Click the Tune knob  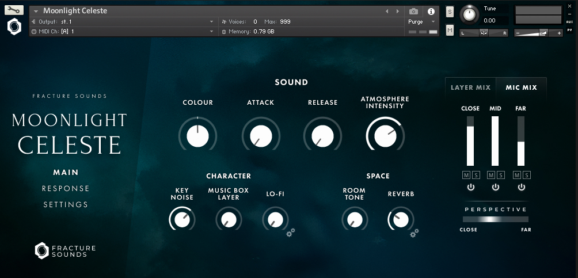coord(469,15)
